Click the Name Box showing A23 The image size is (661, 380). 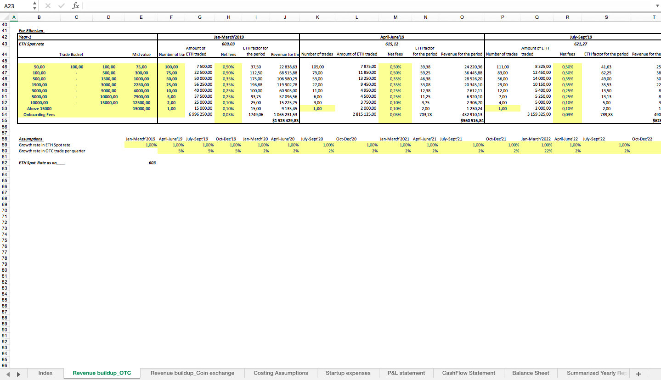tap(16, 6)
